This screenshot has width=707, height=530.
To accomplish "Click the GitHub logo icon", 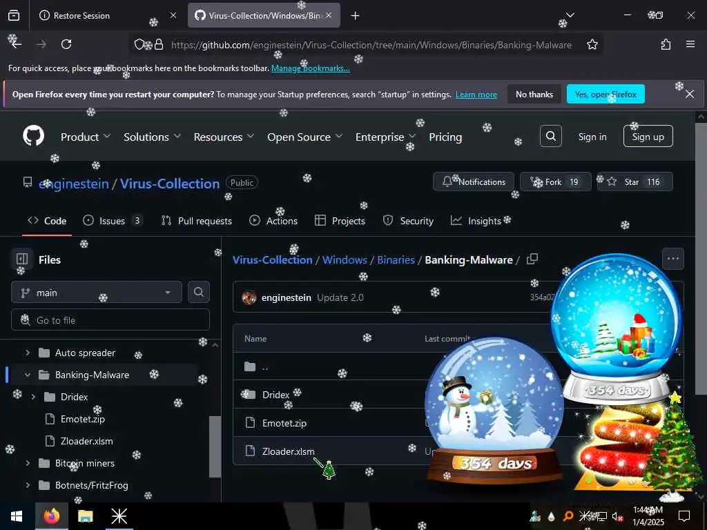I will click(x=33, y=136).
